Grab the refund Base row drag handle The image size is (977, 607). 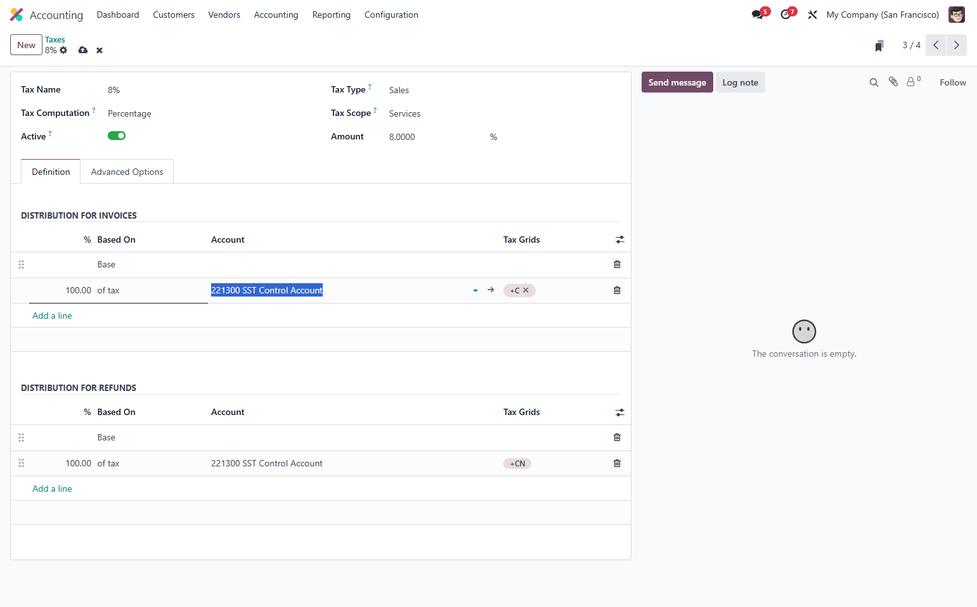coord(21,438)
